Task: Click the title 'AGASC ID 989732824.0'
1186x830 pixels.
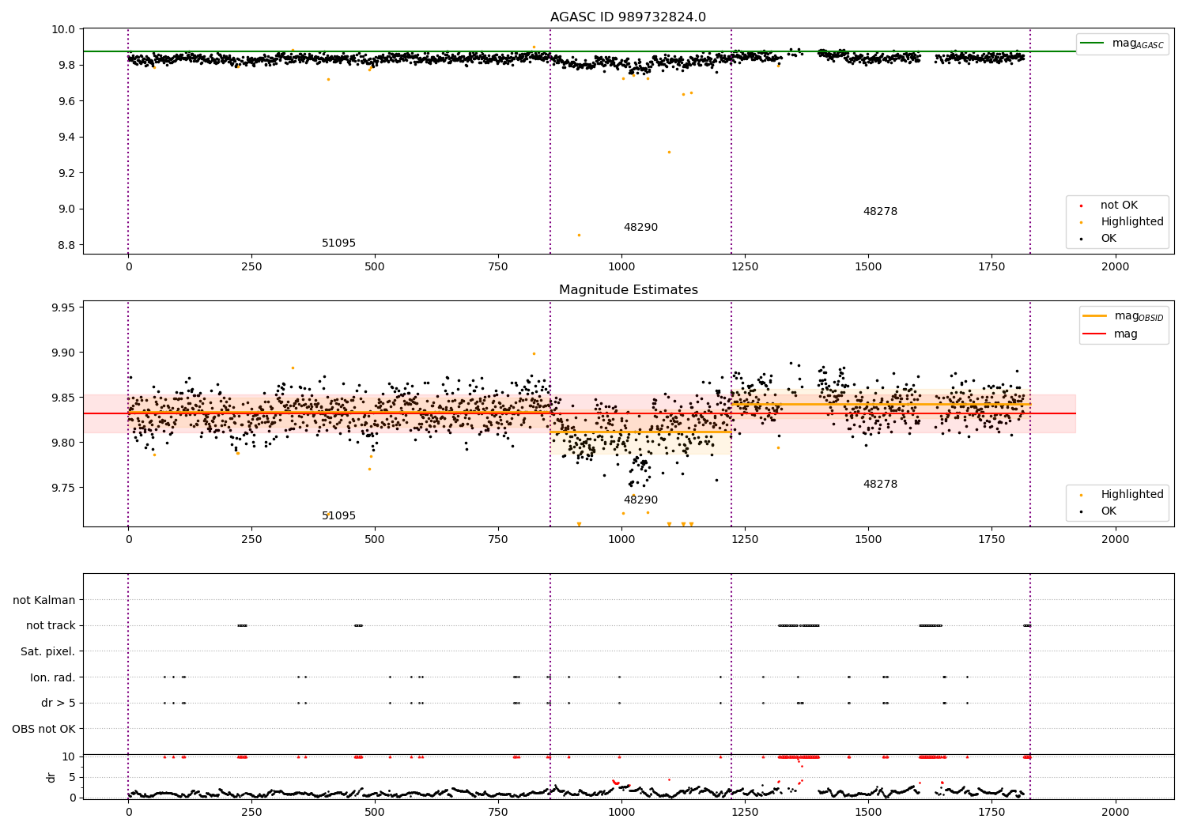Action: pos(629,17)
